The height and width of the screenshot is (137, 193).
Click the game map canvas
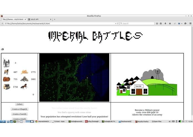[74, 78]
